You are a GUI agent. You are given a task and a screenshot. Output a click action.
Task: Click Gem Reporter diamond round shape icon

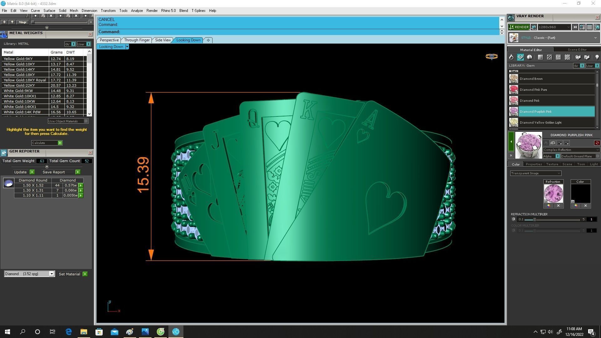tap(8, 183)
